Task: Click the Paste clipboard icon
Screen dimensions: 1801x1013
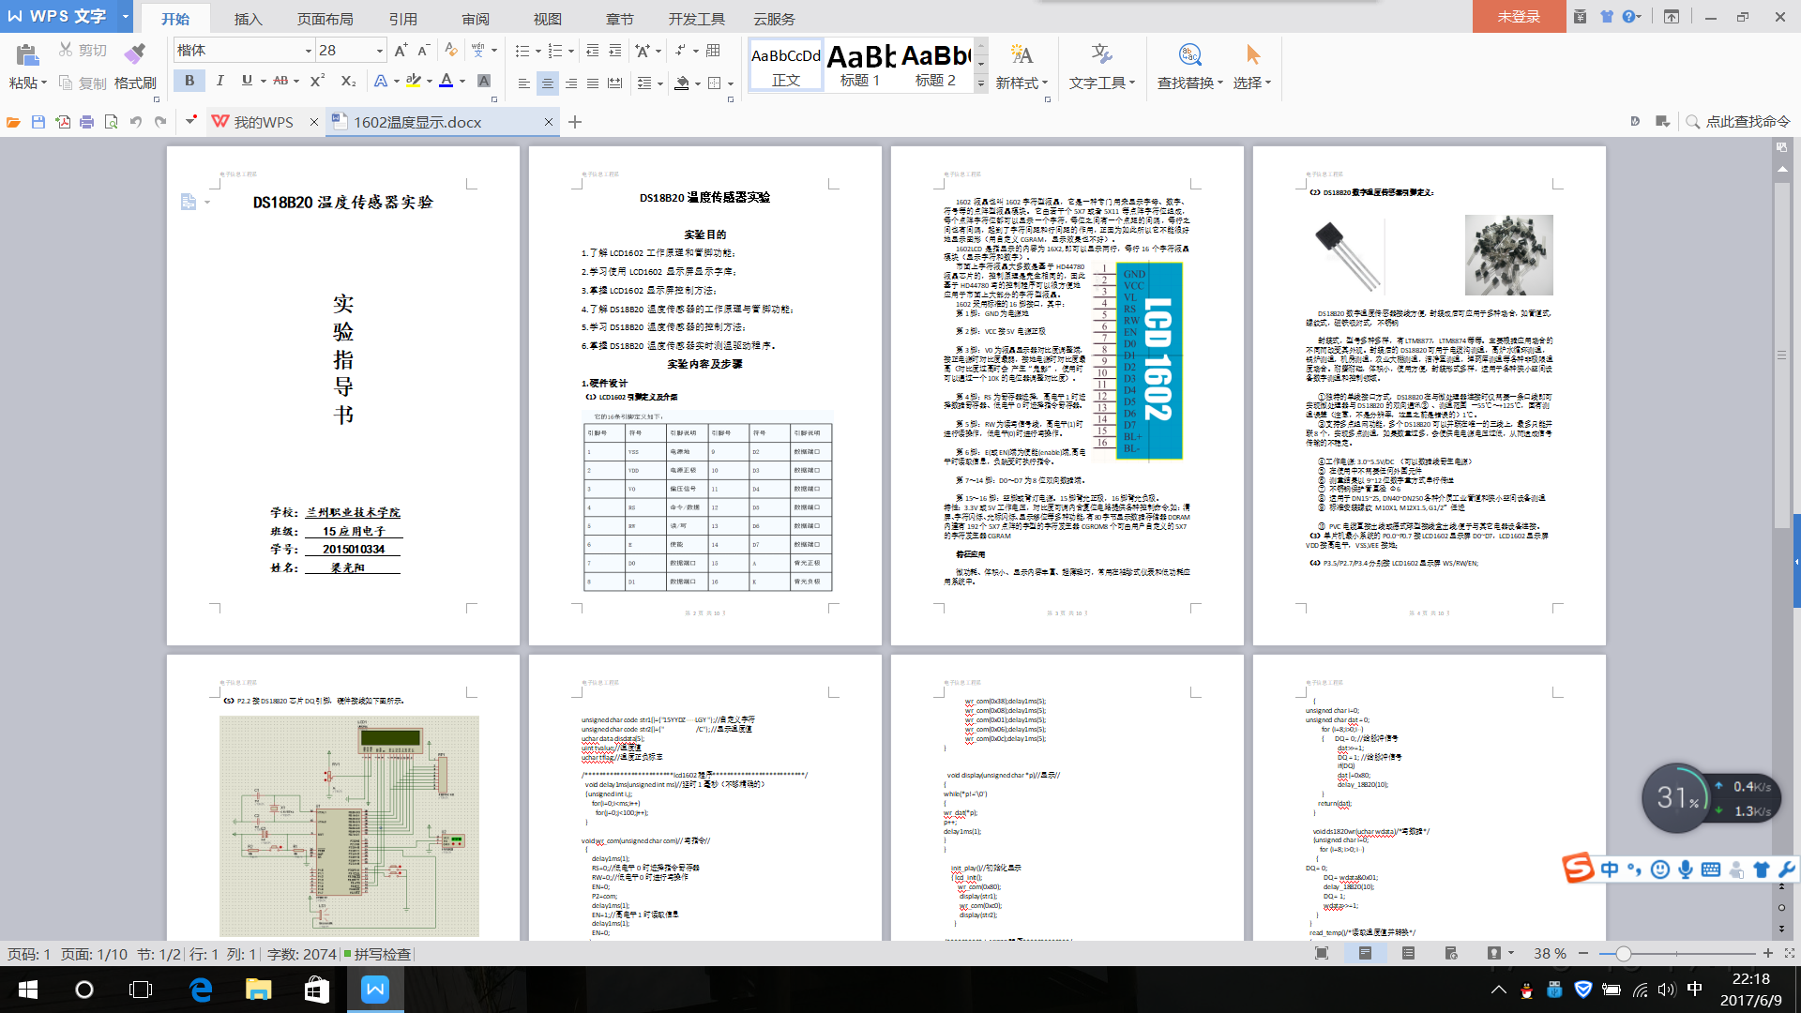Action: pyautogui.click(x=27, y=54)
